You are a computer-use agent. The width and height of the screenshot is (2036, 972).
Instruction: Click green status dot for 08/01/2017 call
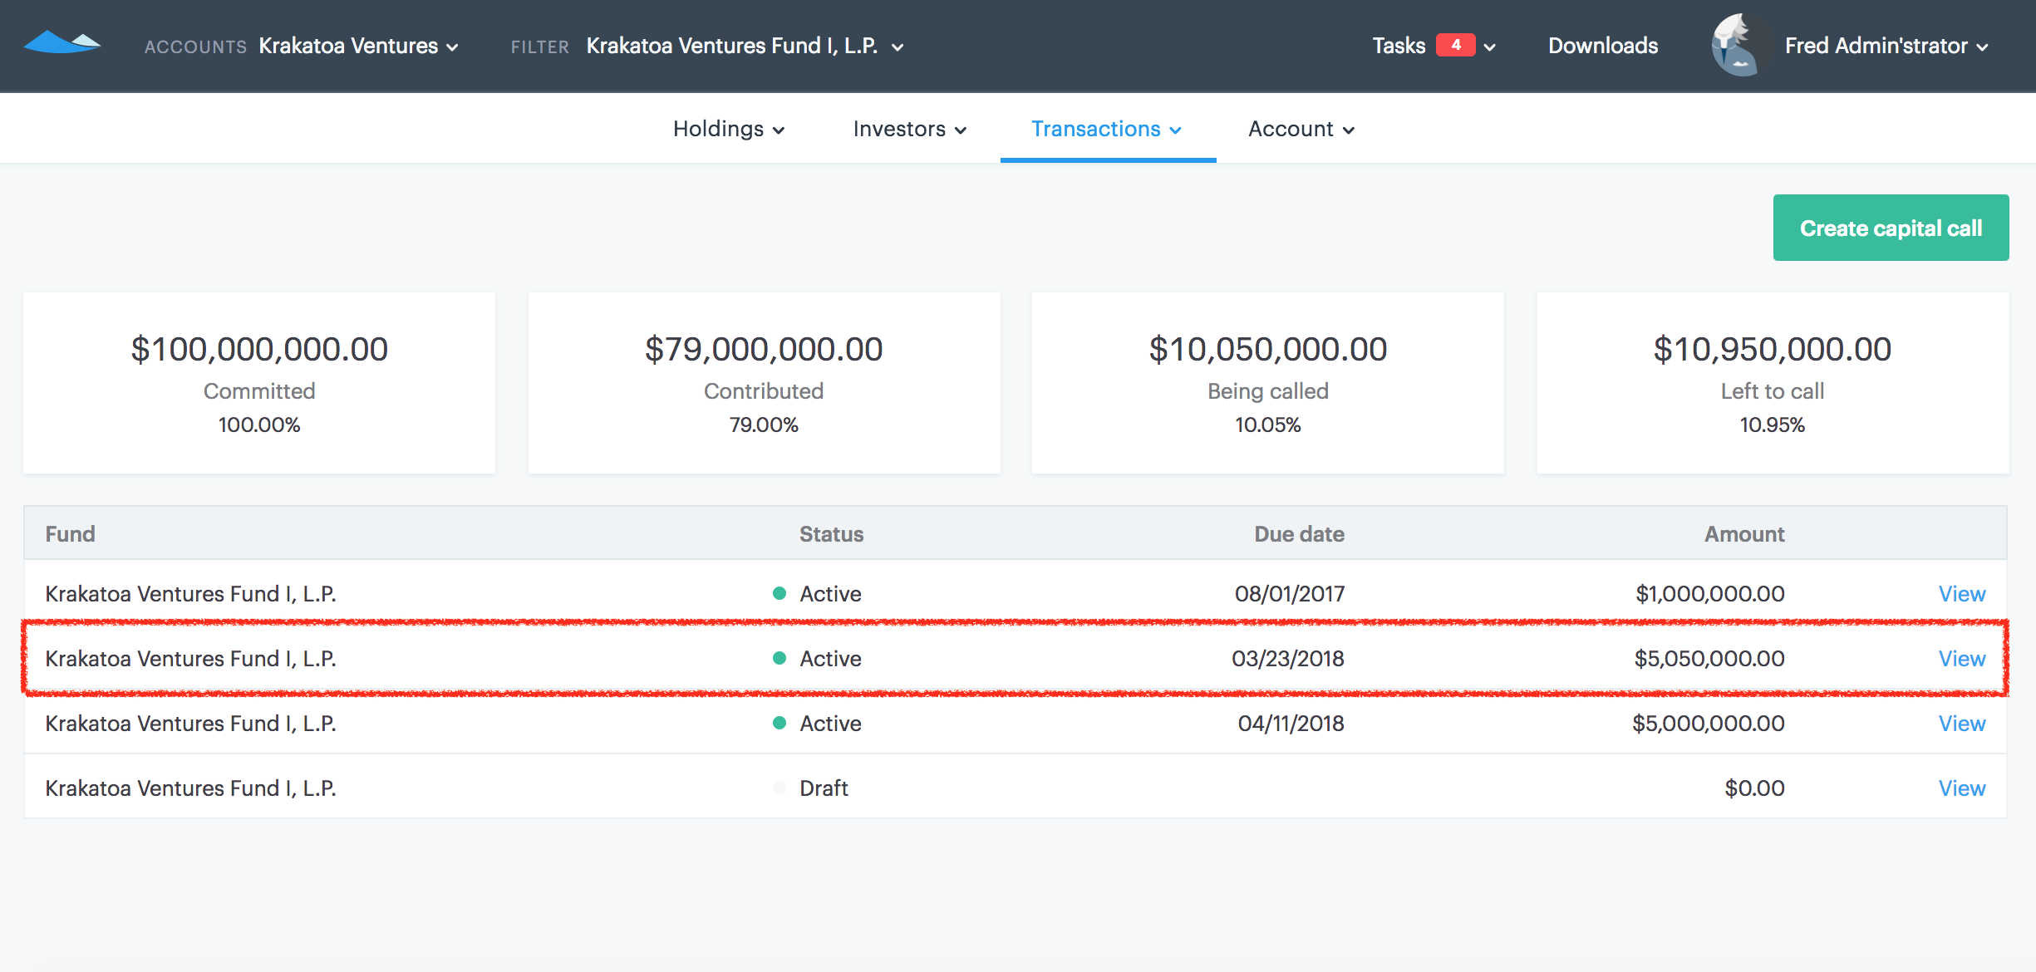[x=779, y=593]
